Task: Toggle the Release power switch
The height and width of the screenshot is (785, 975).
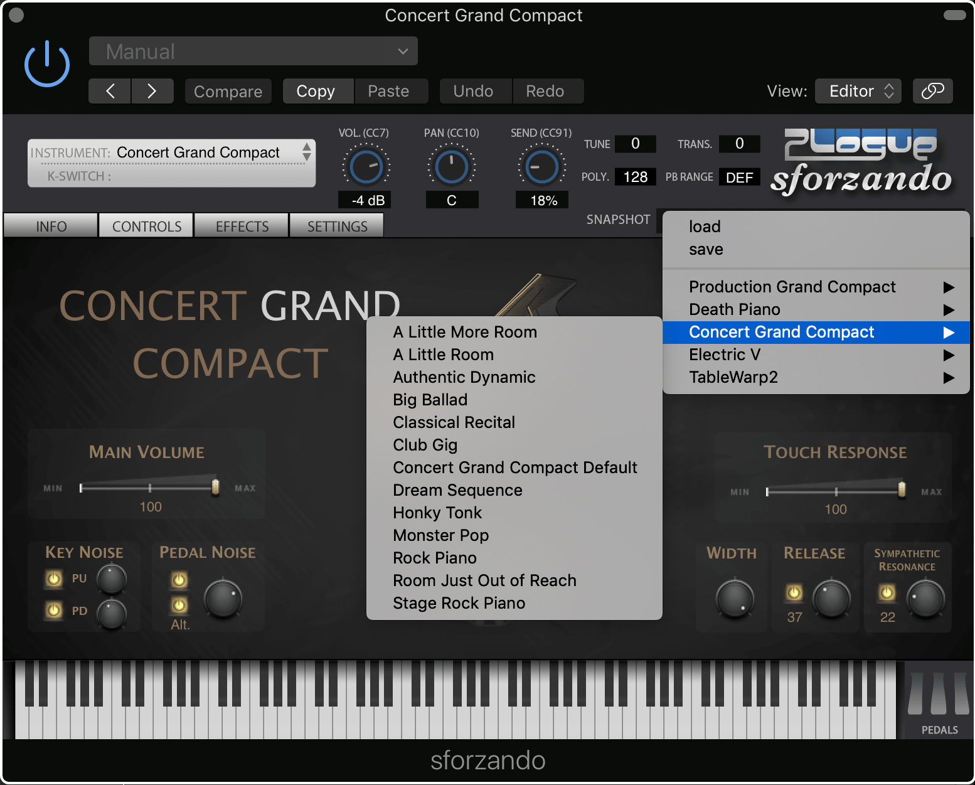Action: click(x=794, y=592)
